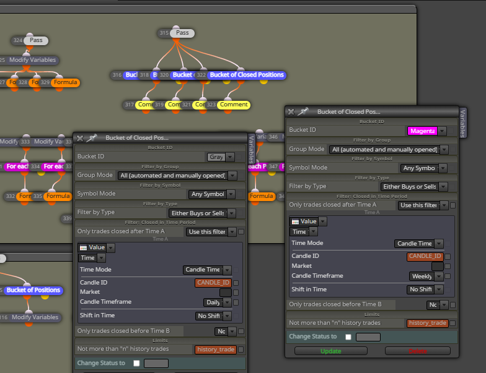486x373 pixels.
Task: Enable Change Status to checkbox, Gray panel
Action: coord(136,363)
